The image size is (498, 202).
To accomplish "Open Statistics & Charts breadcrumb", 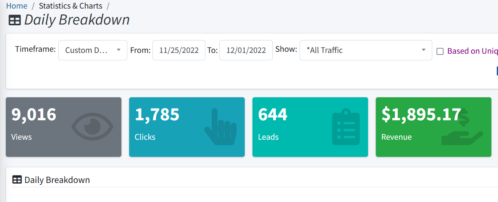I will [70, 6].
